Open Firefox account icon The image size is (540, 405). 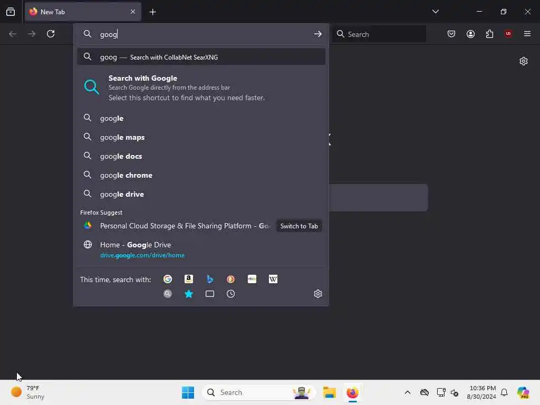pyautogui.click(x=470, y=34)
